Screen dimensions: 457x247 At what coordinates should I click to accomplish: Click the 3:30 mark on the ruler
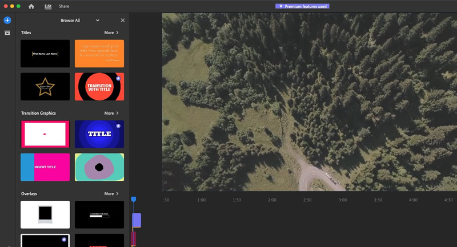(x=378, y=200)
